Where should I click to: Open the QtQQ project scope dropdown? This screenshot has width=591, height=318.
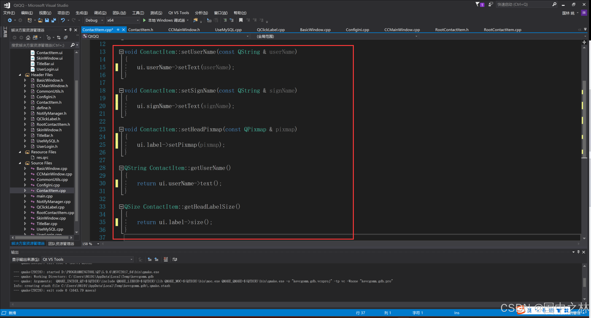click(166, 36)
